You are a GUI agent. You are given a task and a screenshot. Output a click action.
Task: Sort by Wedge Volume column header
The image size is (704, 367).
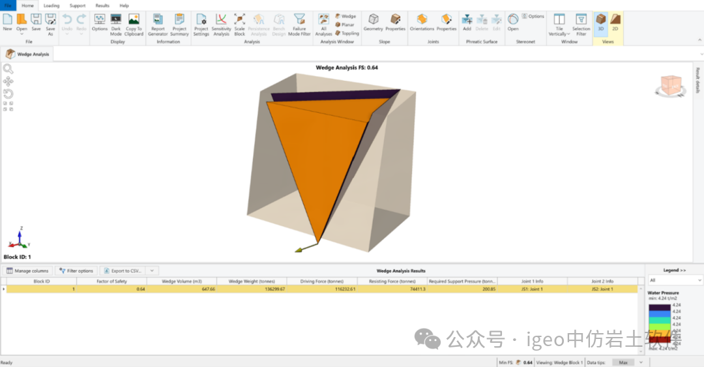pos(182,281)
